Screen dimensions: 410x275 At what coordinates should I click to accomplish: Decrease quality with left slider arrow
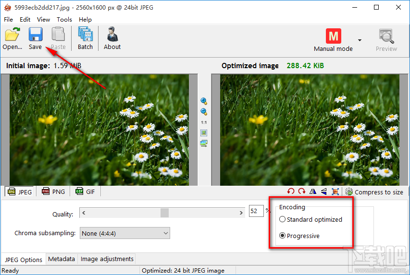(x=84, y=213)
